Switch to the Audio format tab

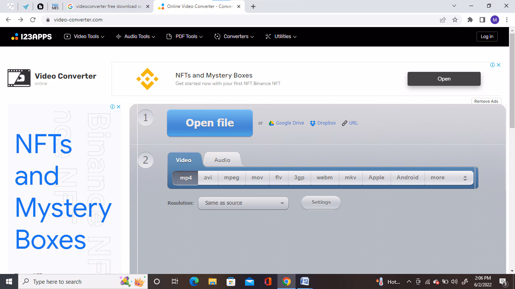[x=222, y=160]
